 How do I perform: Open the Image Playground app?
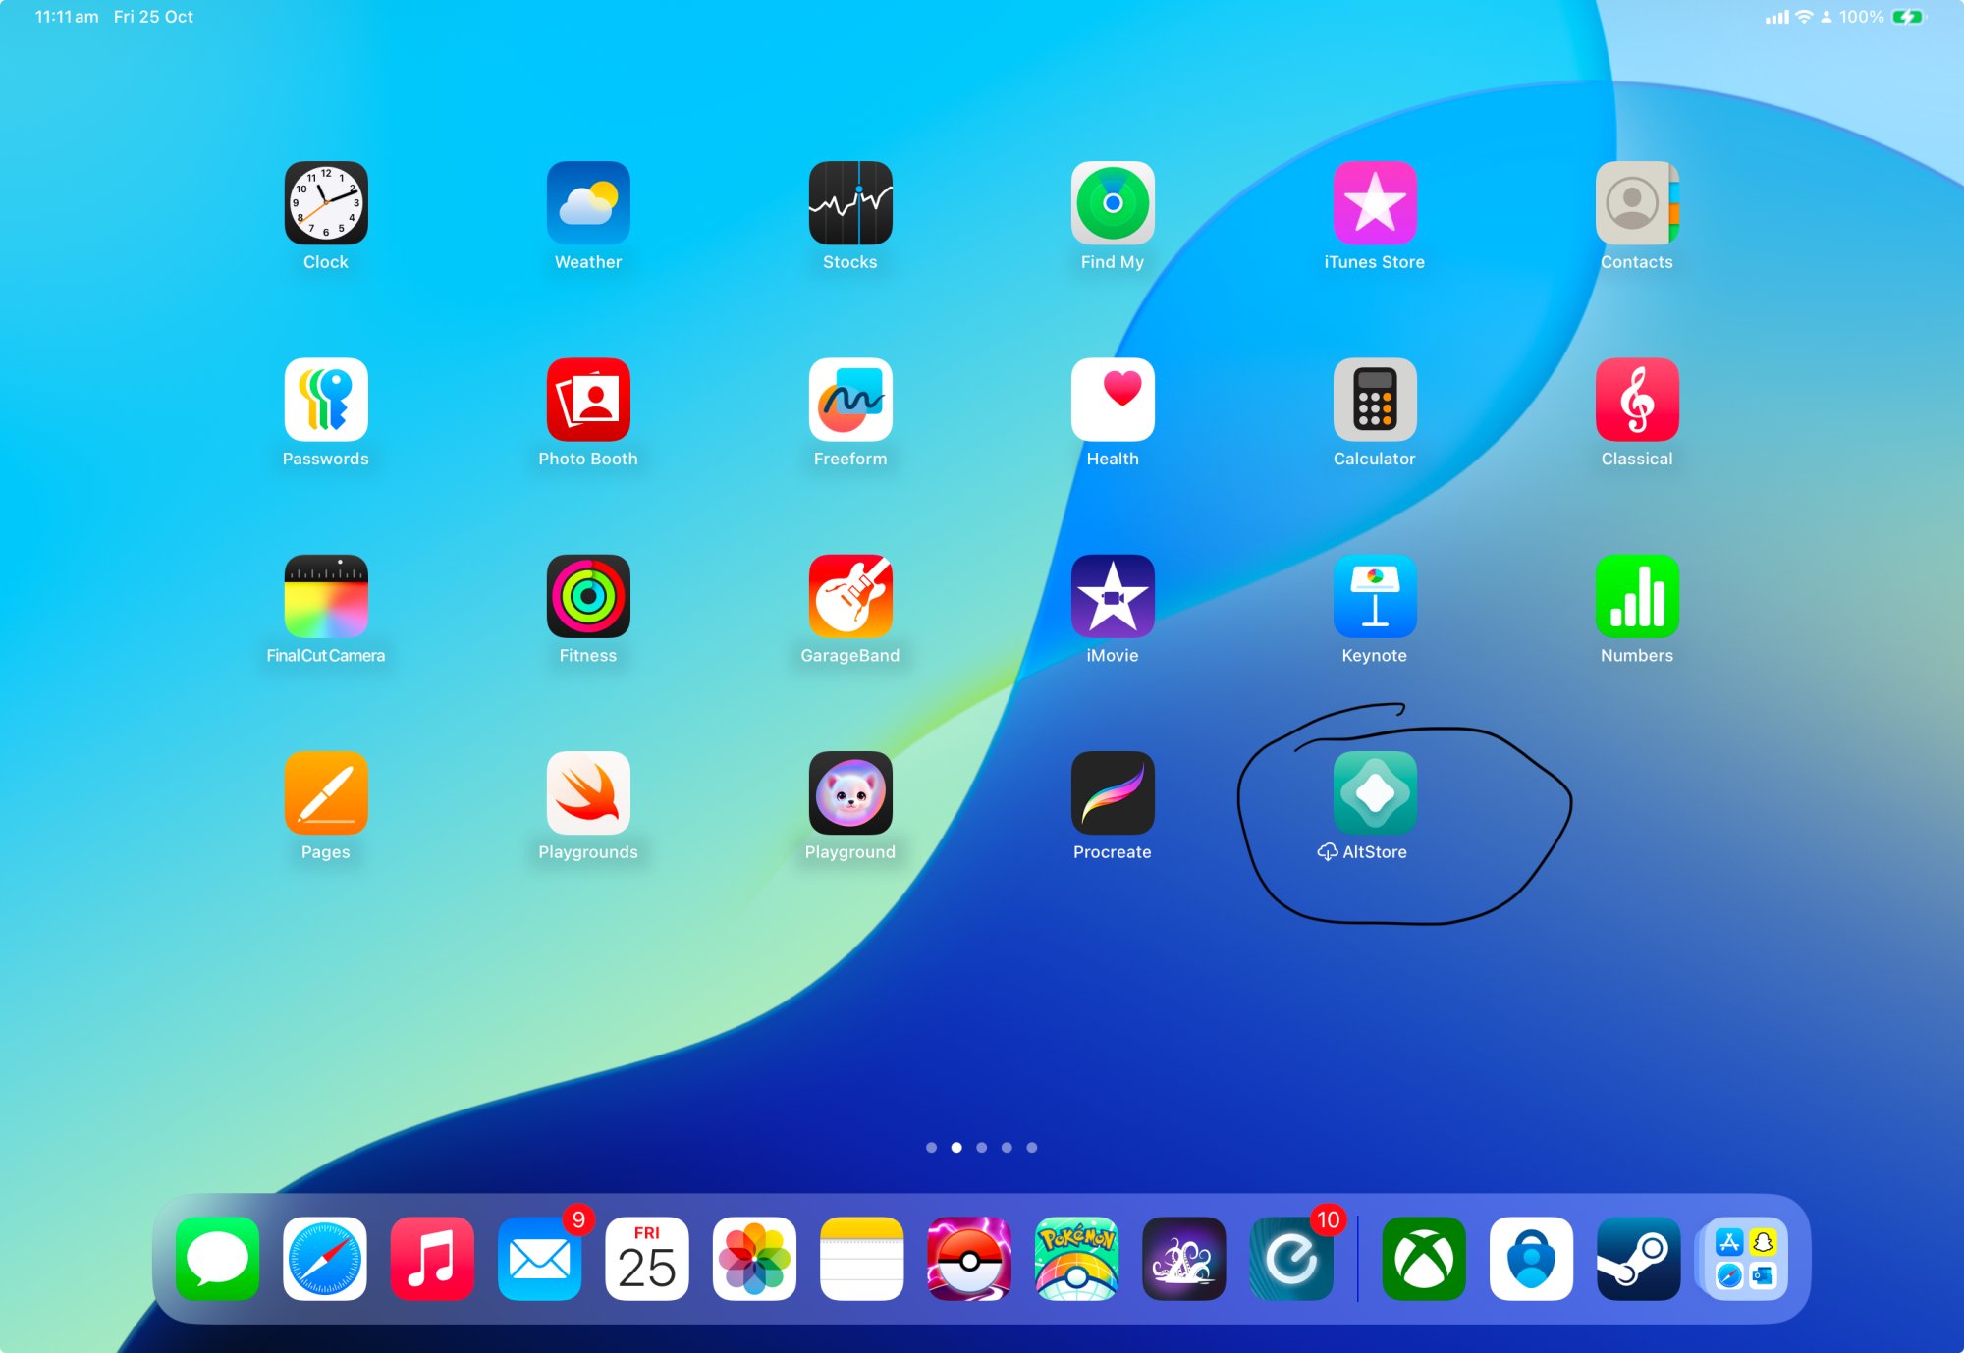(x=849, y=792)
